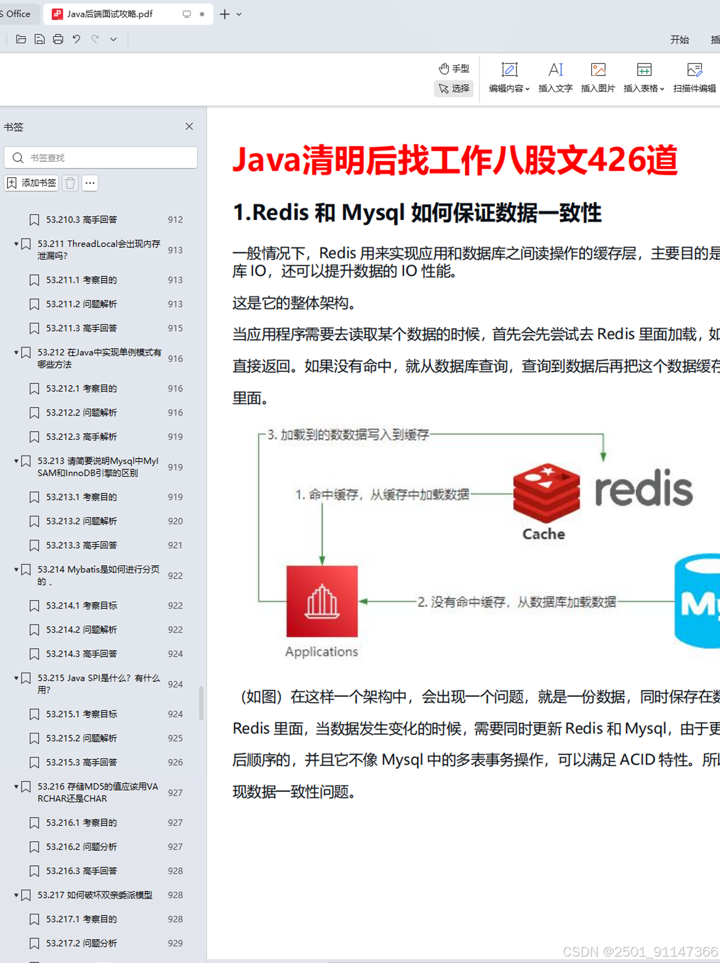The image size is (720, 963).
Task: Go to bookmark 53.217.1 考察目的
Action: point(82,919)
